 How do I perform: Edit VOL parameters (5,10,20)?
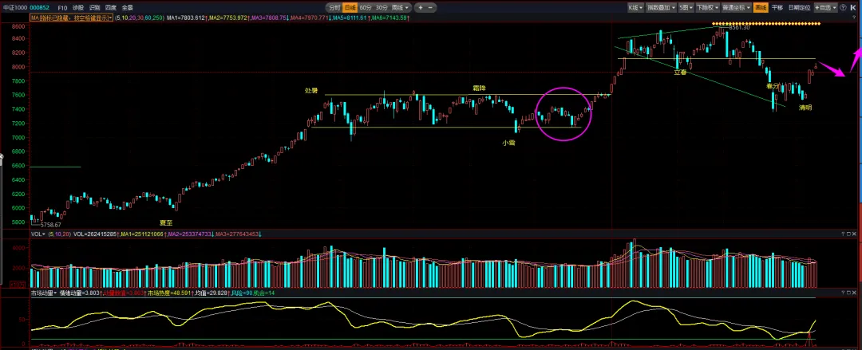[59, 234]
